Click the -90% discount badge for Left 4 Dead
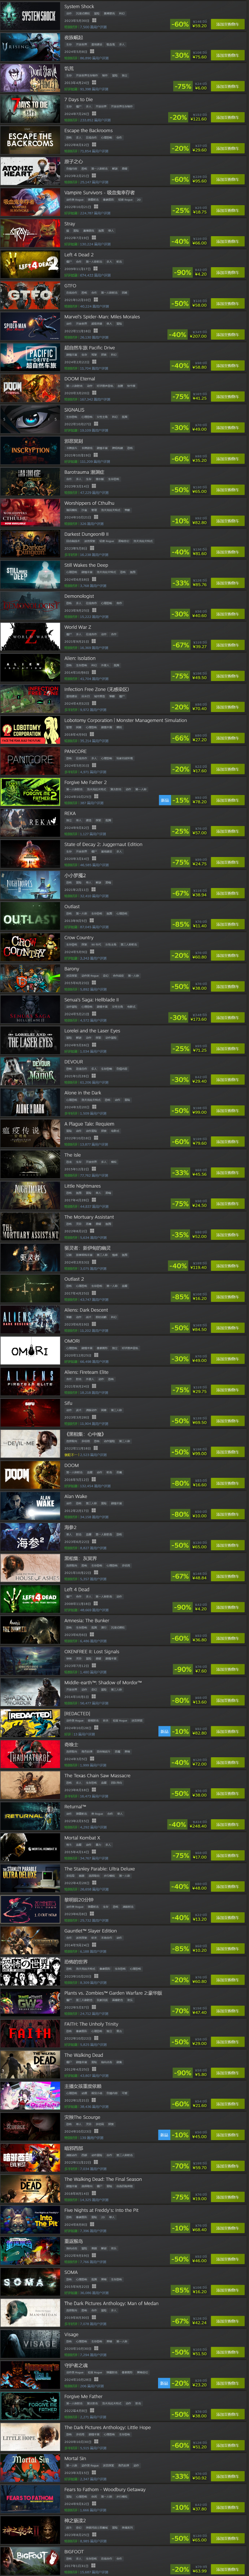 (x=182, y=1607)
